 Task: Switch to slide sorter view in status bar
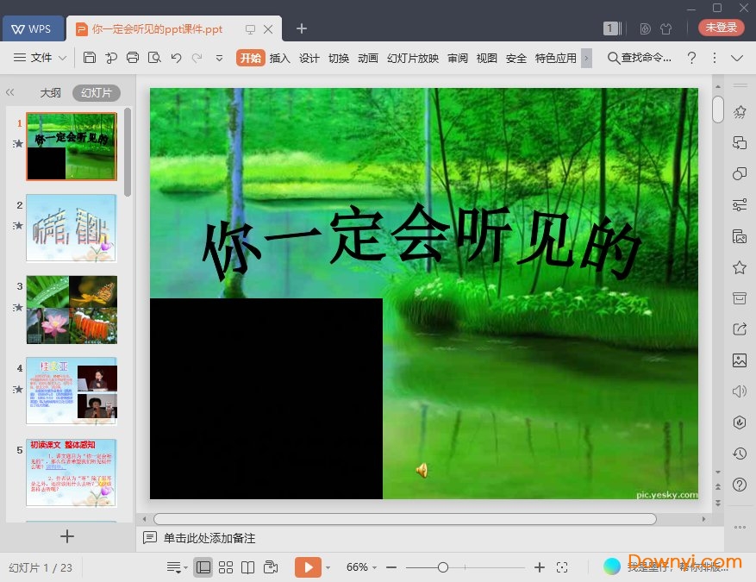[226, 566]
